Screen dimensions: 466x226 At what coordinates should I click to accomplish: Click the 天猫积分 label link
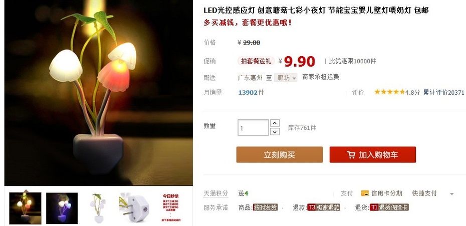click(x=216, y=193)
